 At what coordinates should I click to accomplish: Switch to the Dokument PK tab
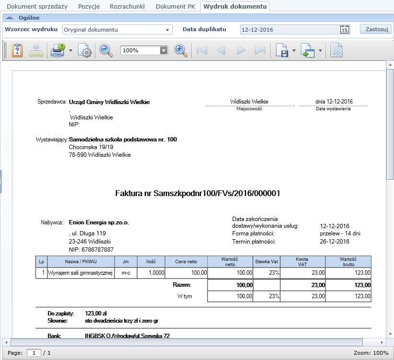pyautogui.click(x=175, y=7)
